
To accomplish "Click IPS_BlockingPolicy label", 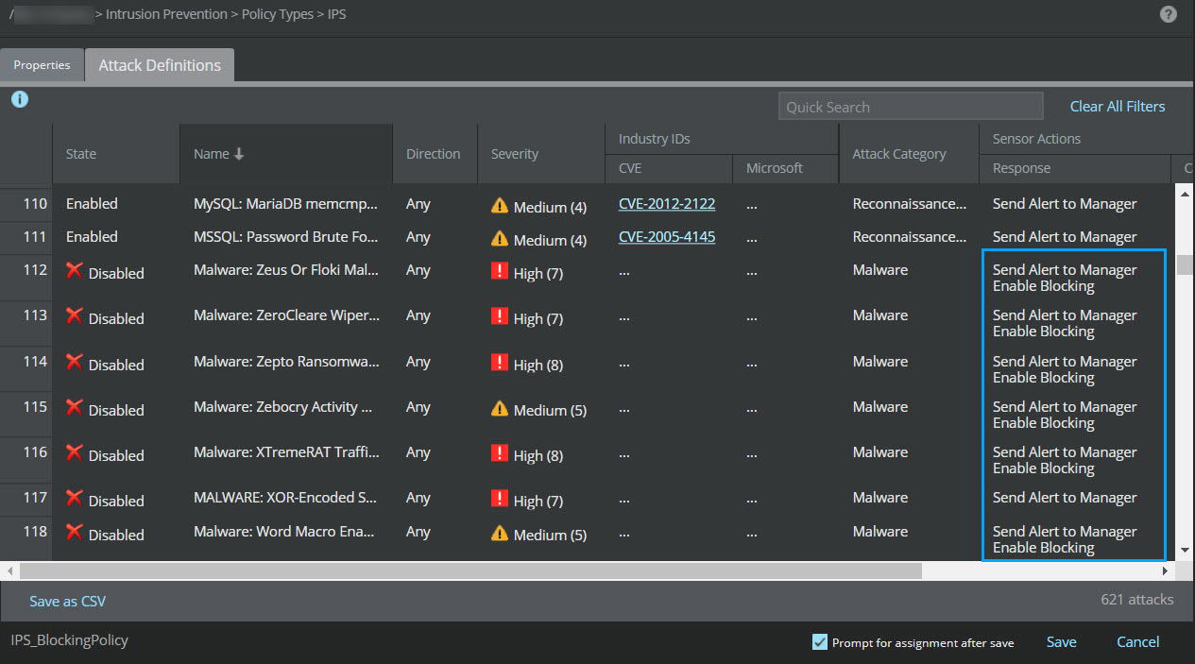I will coord(69,640).
